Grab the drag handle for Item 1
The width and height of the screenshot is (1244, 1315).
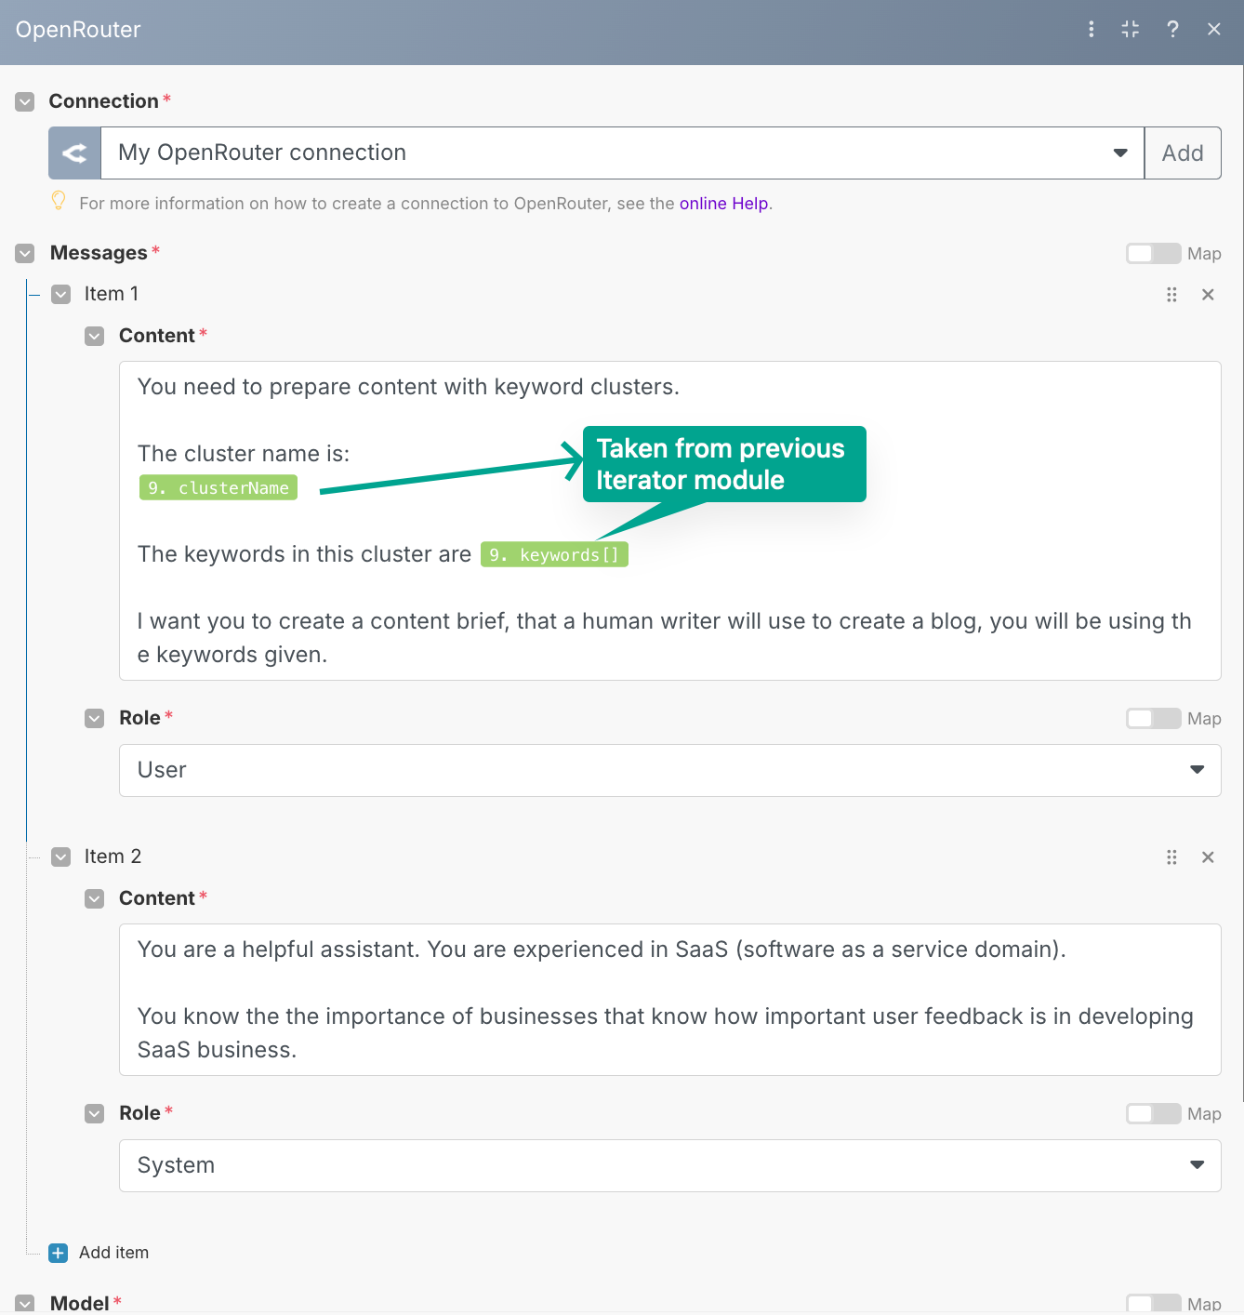pyautogui.click(x=1171, y=295)
